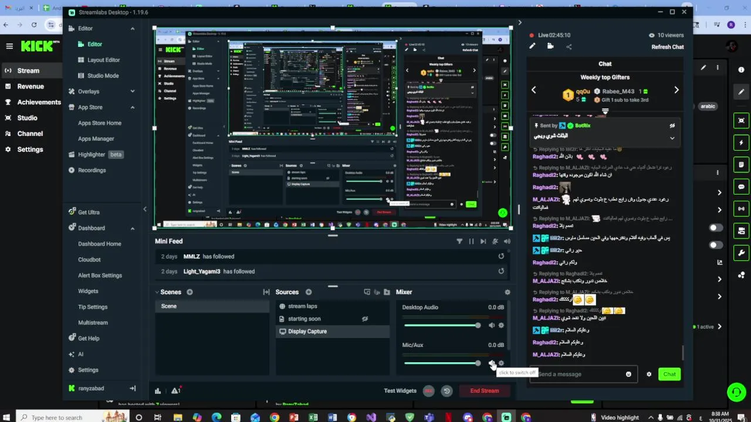Toggle Mini Feed alert volume speaker
This screenshot has height=422, width=751.
[507, 241]
